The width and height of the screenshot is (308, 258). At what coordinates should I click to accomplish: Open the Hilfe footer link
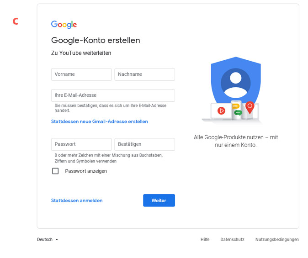click(205, 239)
